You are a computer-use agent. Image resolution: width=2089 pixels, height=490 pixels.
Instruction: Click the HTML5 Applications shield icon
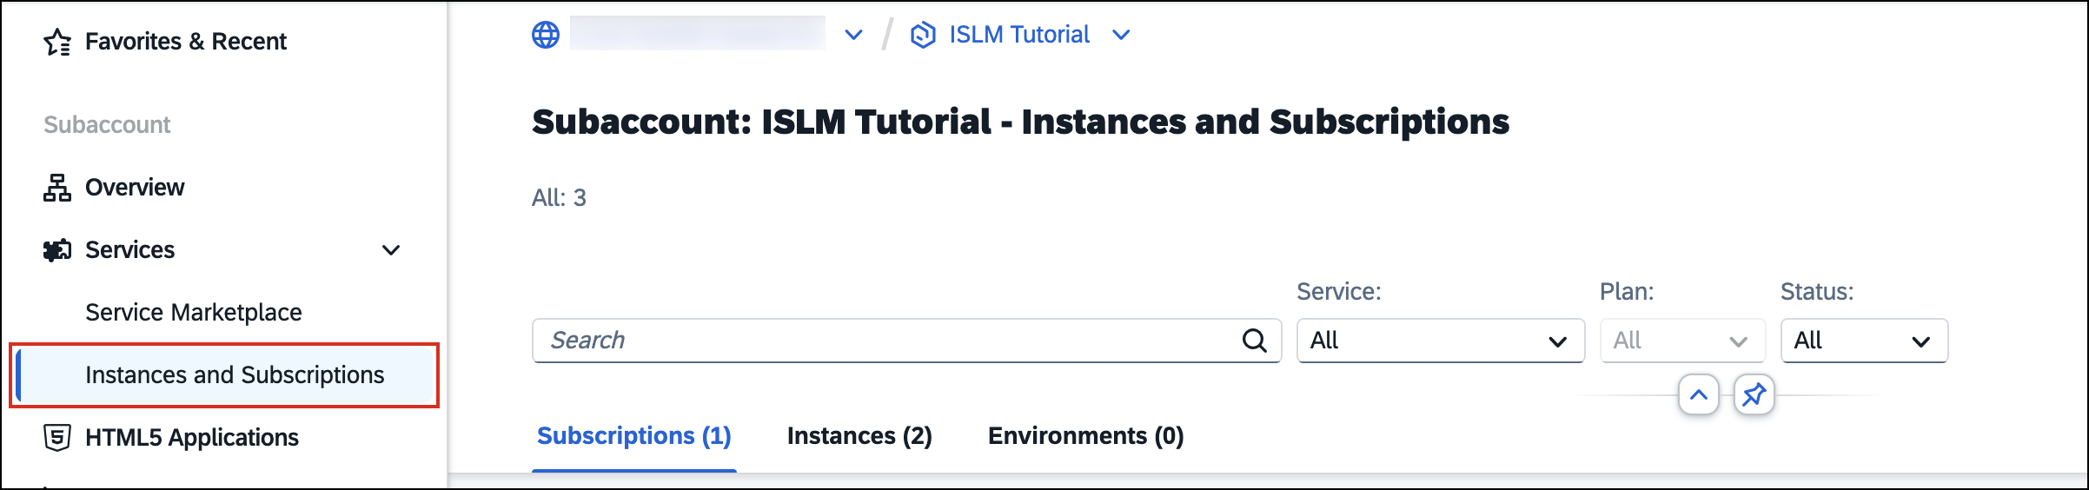pyautogui.click(x=57, y=437)
